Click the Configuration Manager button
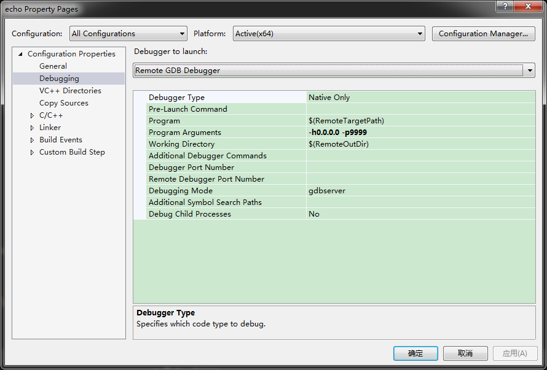The width and height of the screenshot is (547, 370). (483, 34)
